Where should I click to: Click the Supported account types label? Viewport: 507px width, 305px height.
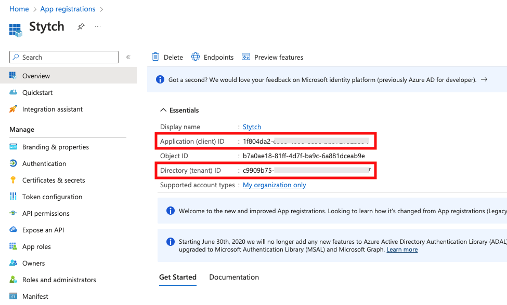coord(198,185)
